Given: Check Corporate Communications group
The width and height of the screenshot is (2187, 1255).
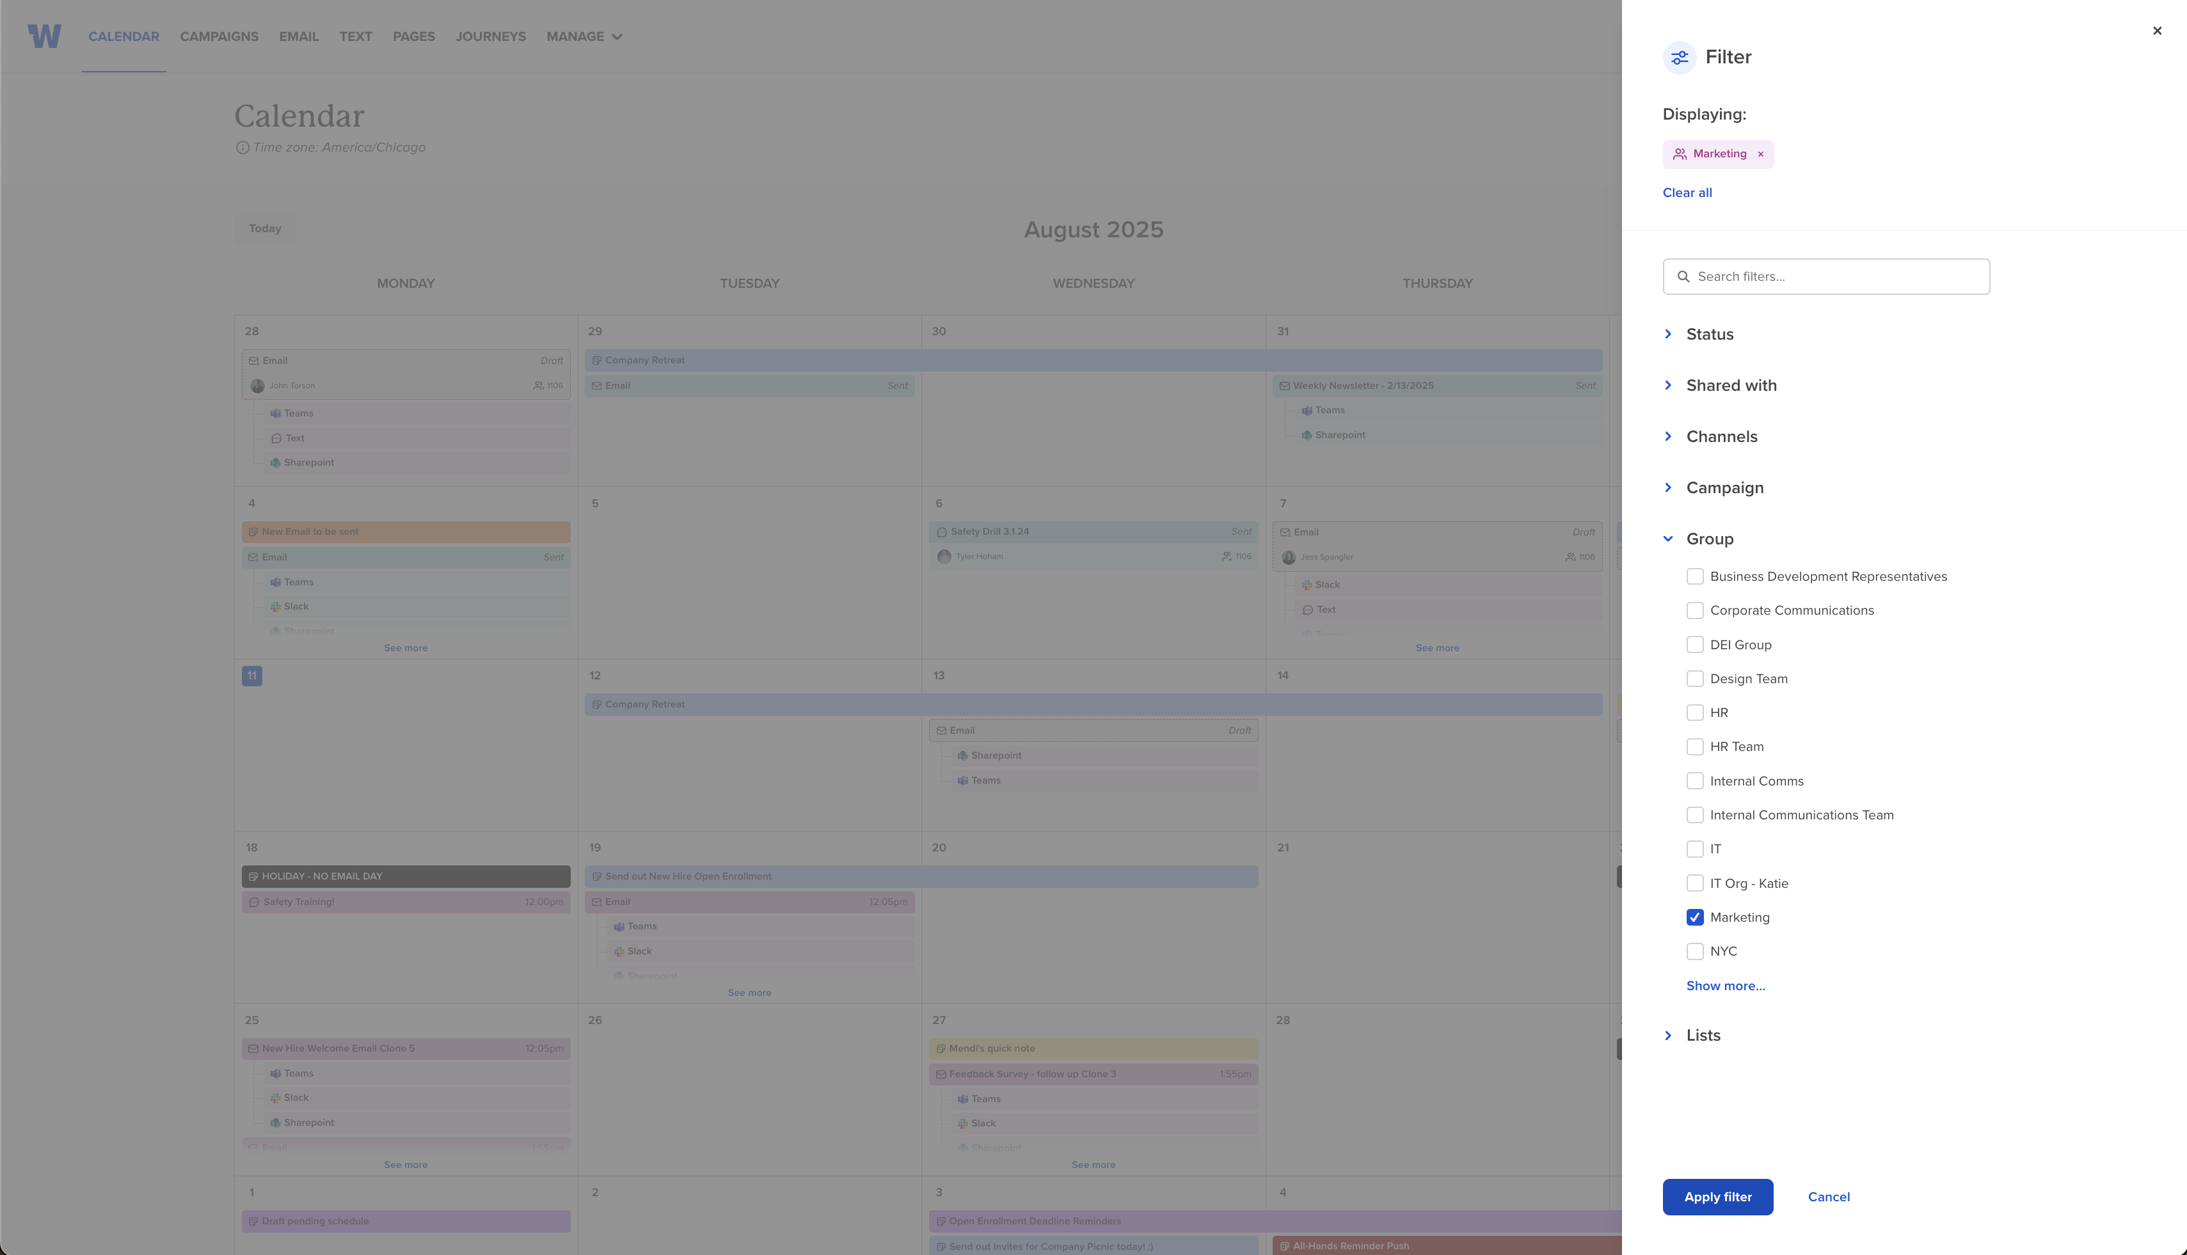Looking at the screenshot, I should tap(1695, 610).
